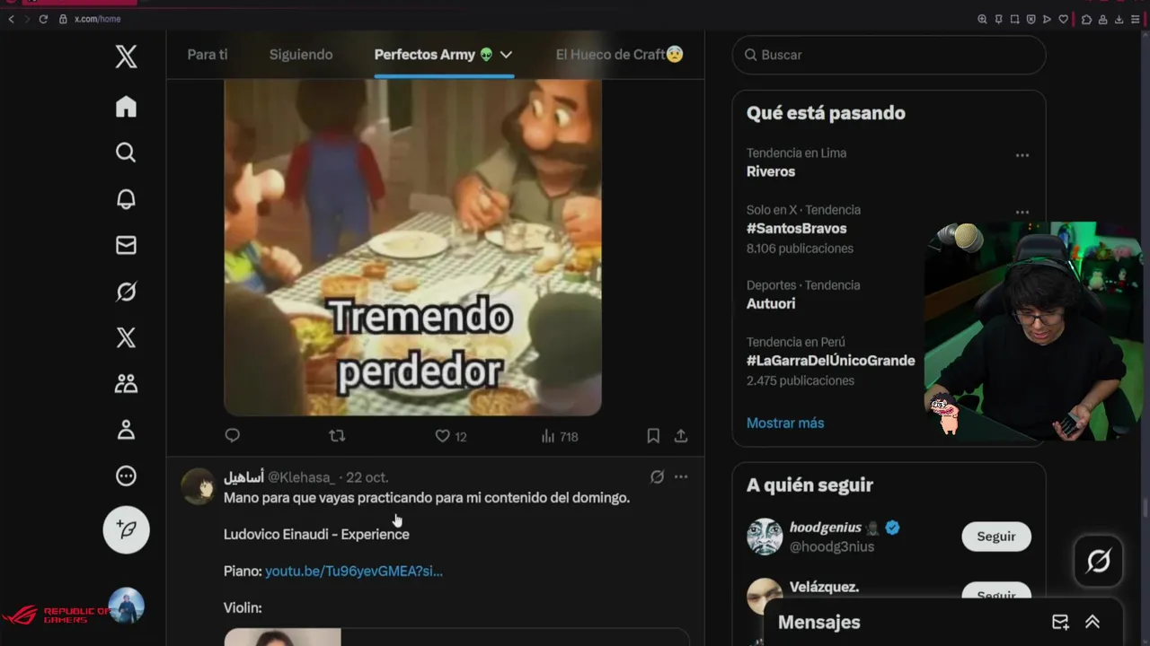Screen dimensions: 1150x646
Task: Like the post with 12 likes
Action: click(450, 436)
